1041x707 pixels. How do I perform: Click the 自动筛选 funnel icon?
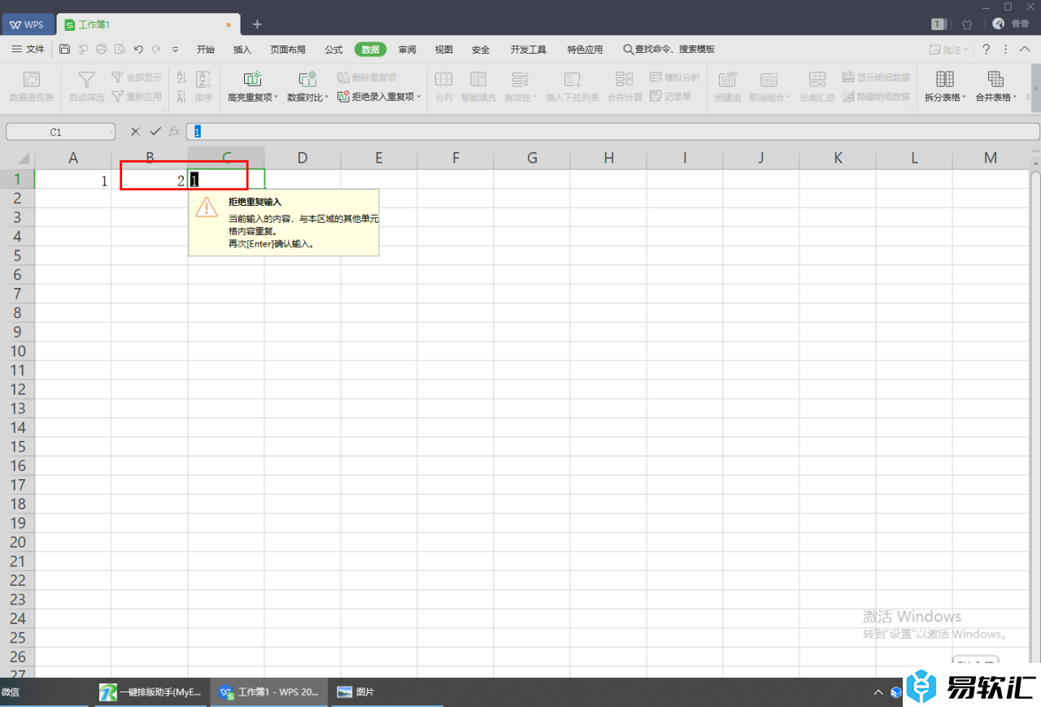click(86, 80)
